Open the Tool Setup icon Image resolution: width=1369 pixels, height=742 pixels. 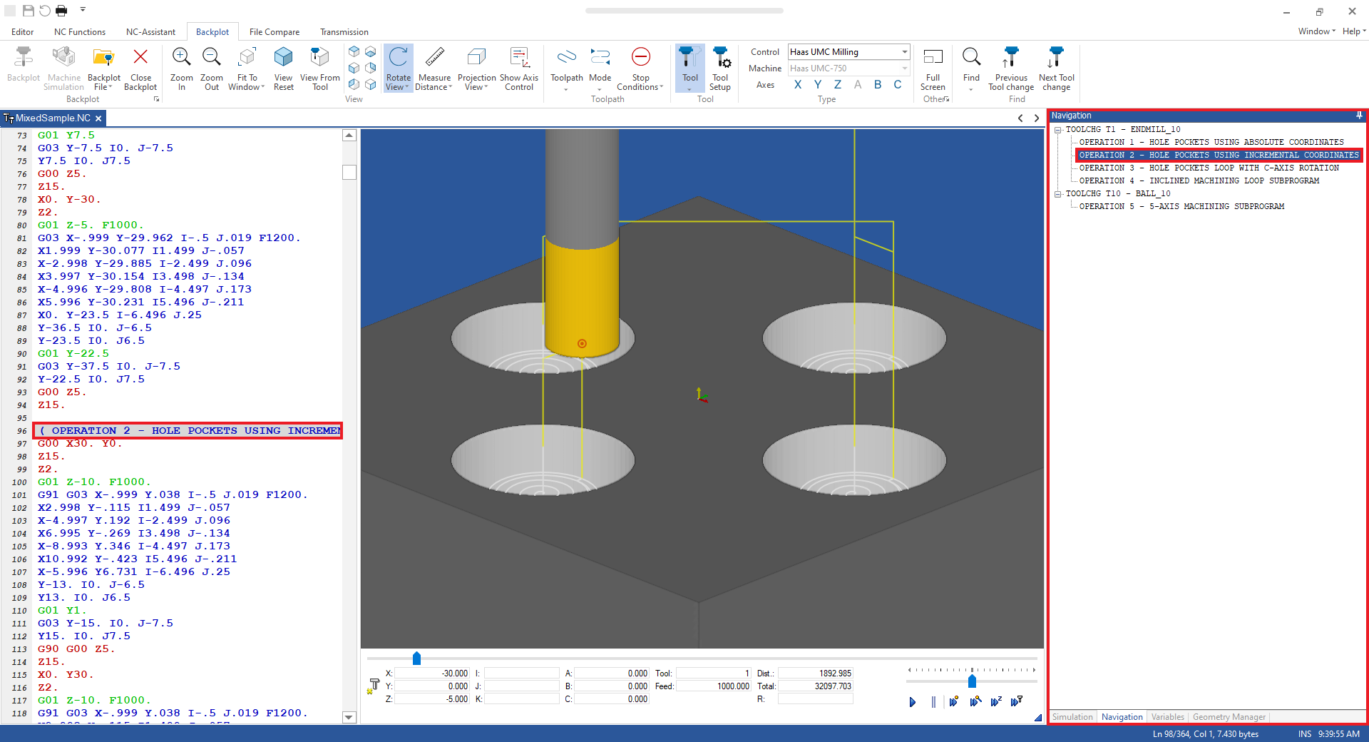coord(720,68)
